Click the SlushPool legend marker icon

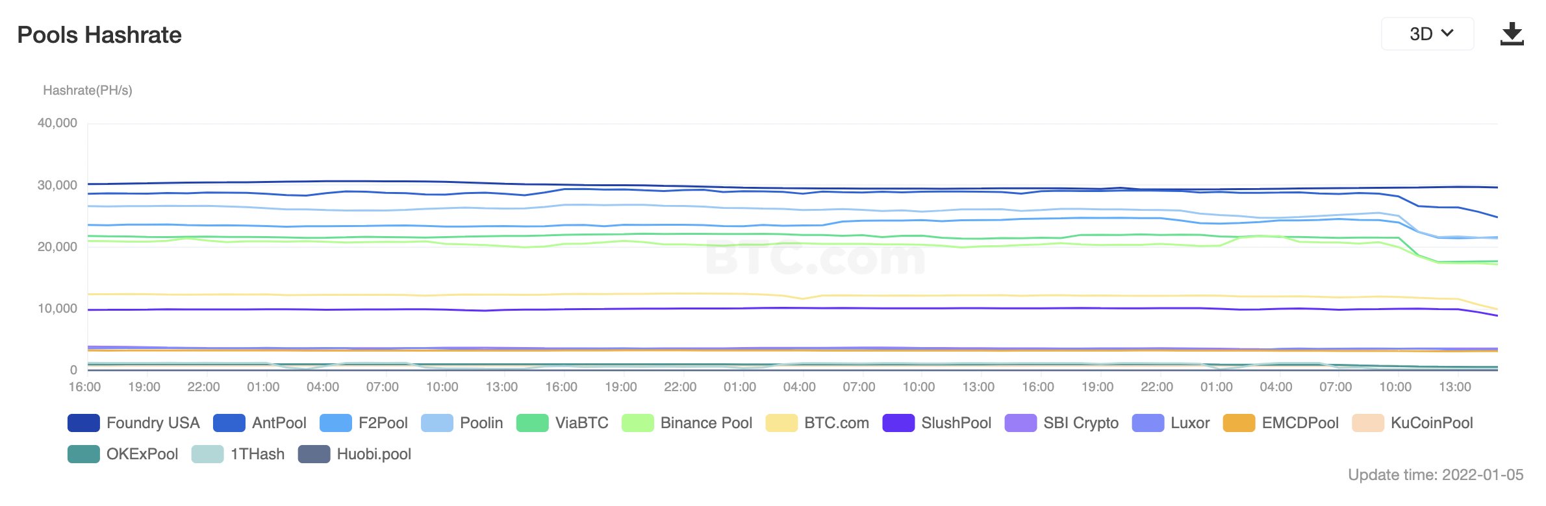click(898, 423)
